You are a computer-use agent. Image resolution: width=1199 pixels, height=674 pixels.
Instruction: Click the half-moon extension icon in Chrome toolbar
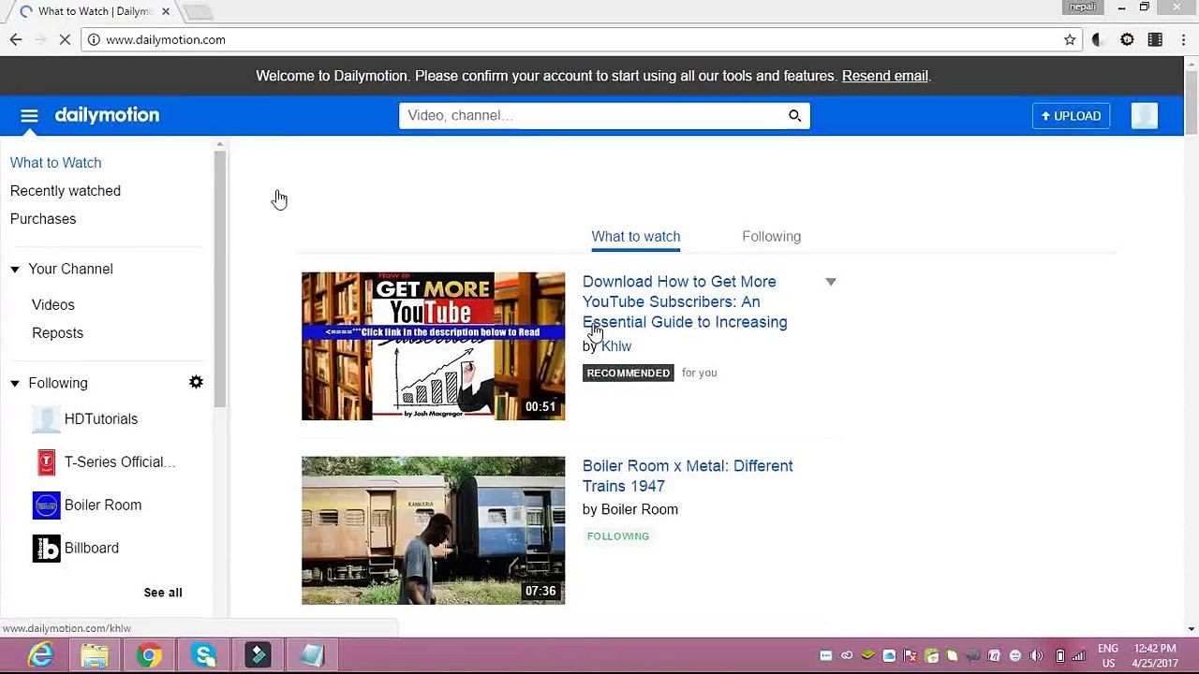1099,39
